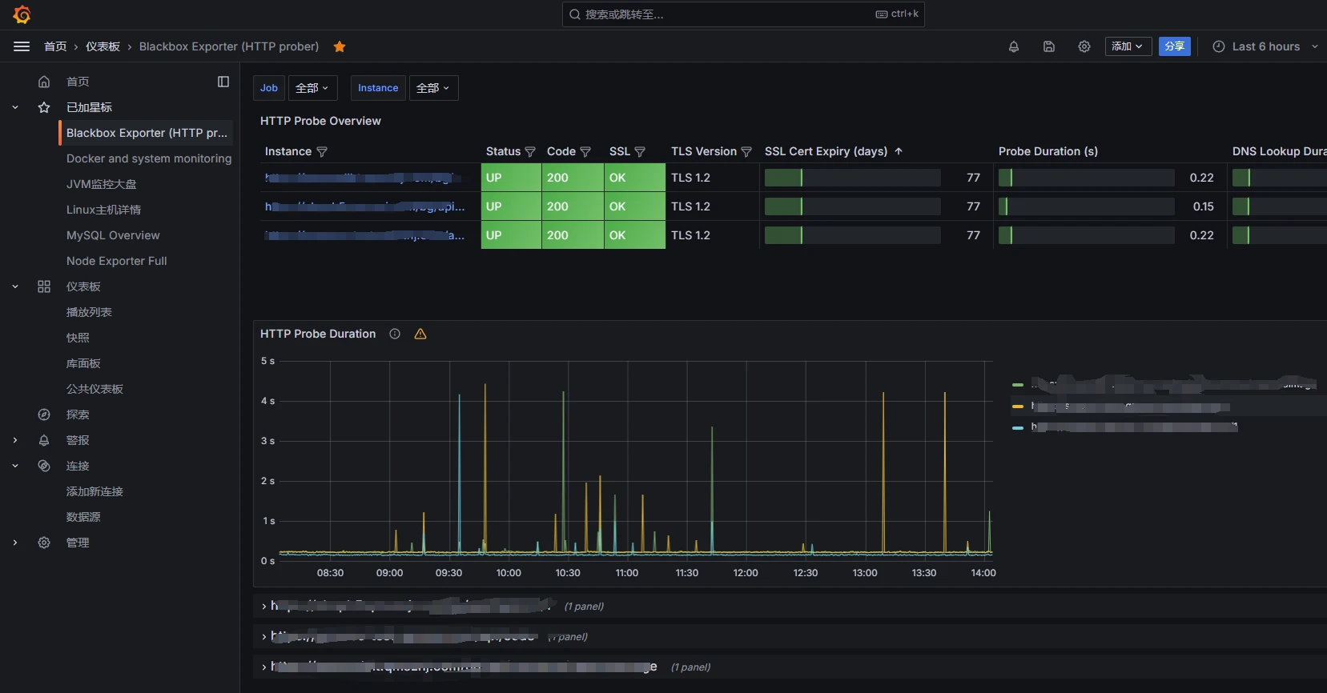Click the info icon on HTTP Probe Duration

tap(395, 334)
